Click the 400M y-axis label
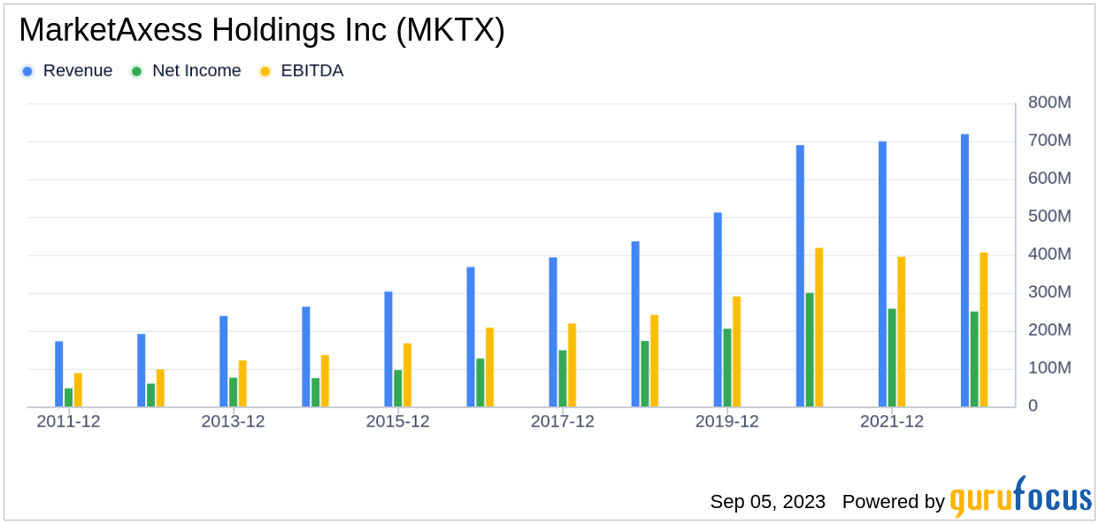1099x524 pixels. (1049, 255)
